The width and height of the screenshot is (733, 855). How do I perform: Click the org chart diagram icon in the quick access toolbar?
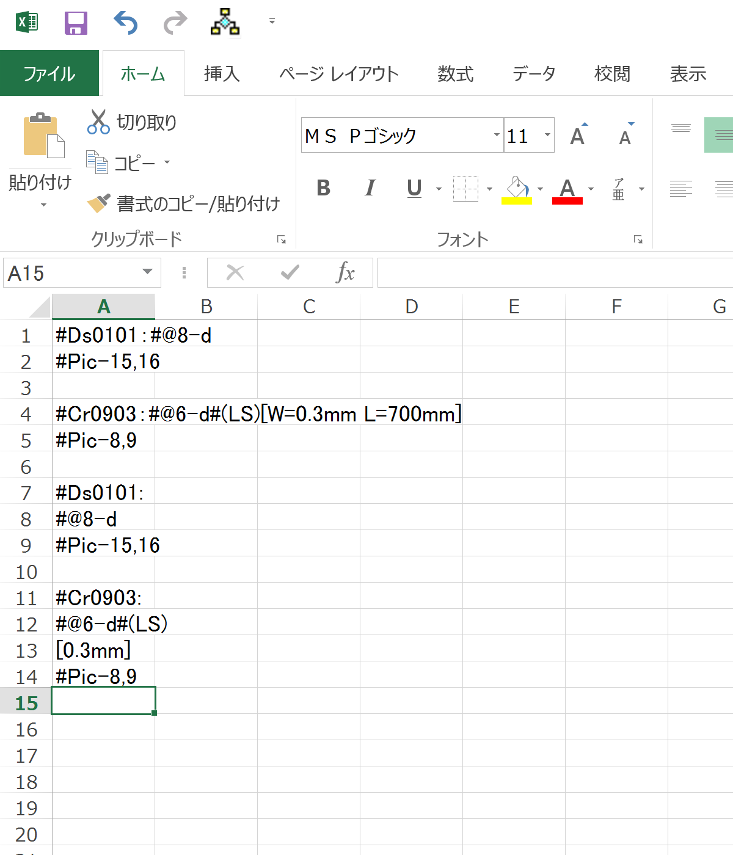pyautogui.click(x=225, y=22)
